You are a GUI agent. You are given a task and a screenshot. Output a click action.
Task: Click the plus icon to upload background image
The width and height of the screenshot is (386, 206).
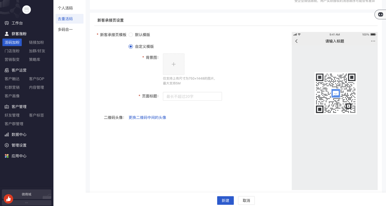[x=174, y=64]
